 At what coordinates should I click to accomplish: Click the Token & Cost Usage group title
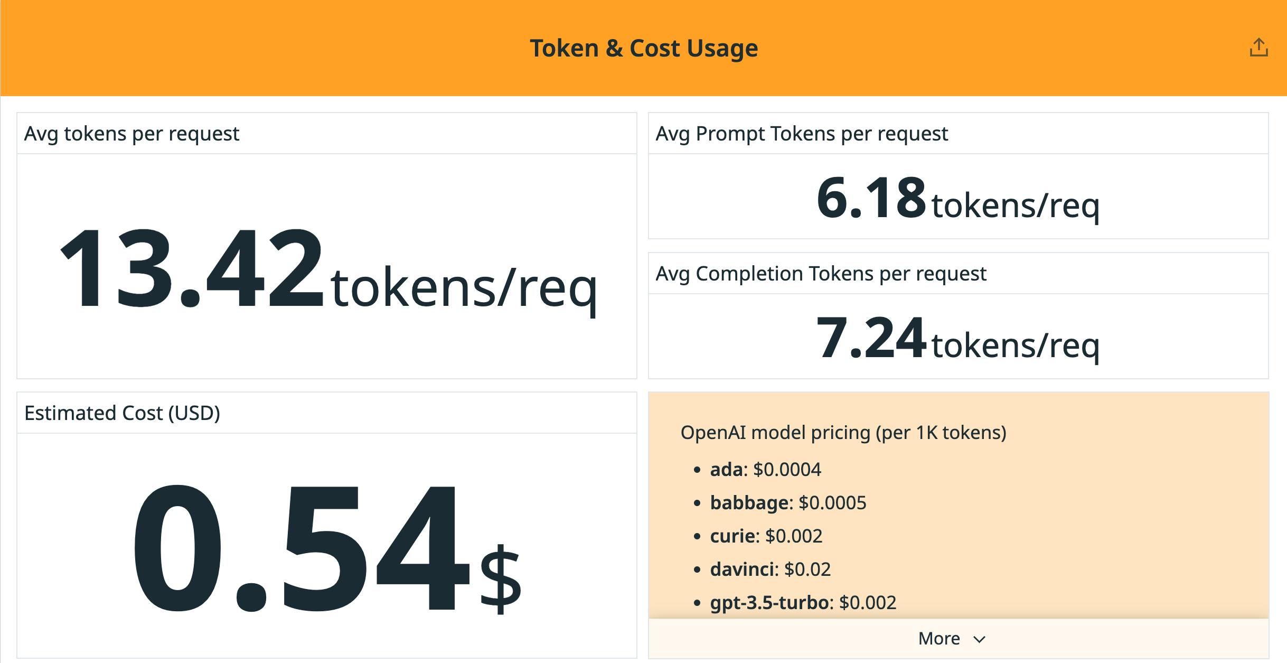click(x=643, y=48)
